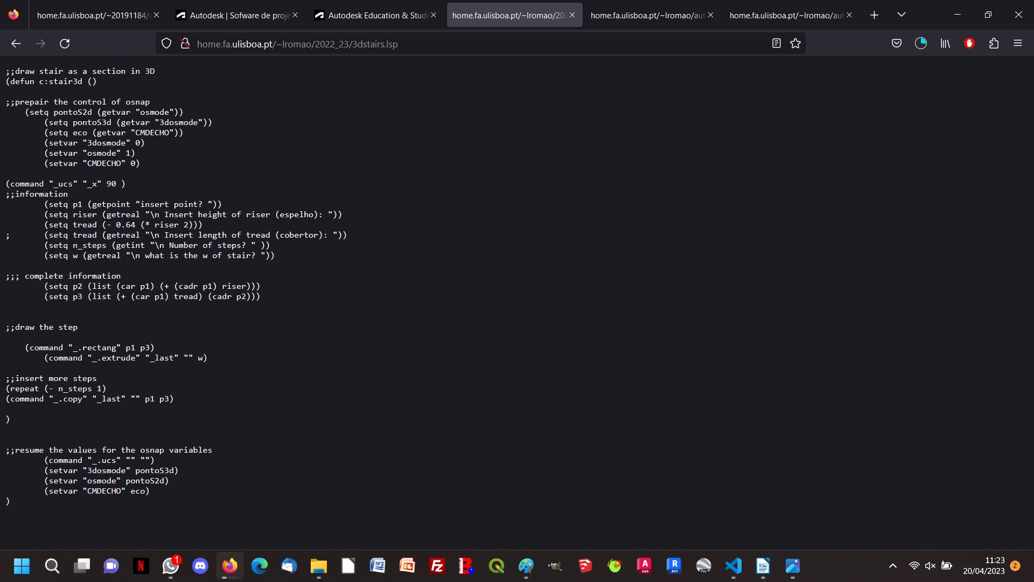Open the Firefox application hamburger menu
This screenshot has height=582, width=1034.
pos(1018,44)
